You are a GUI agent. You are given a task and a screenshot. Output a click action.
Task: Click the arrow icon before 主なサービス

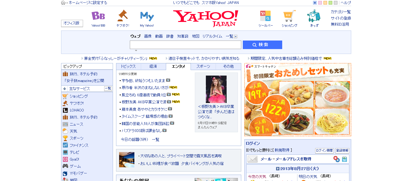pyautogui.click(x=64, y=89)
